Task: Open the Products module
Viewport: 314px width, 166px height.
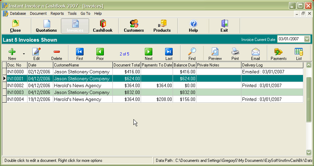Action: click(162, 26)
